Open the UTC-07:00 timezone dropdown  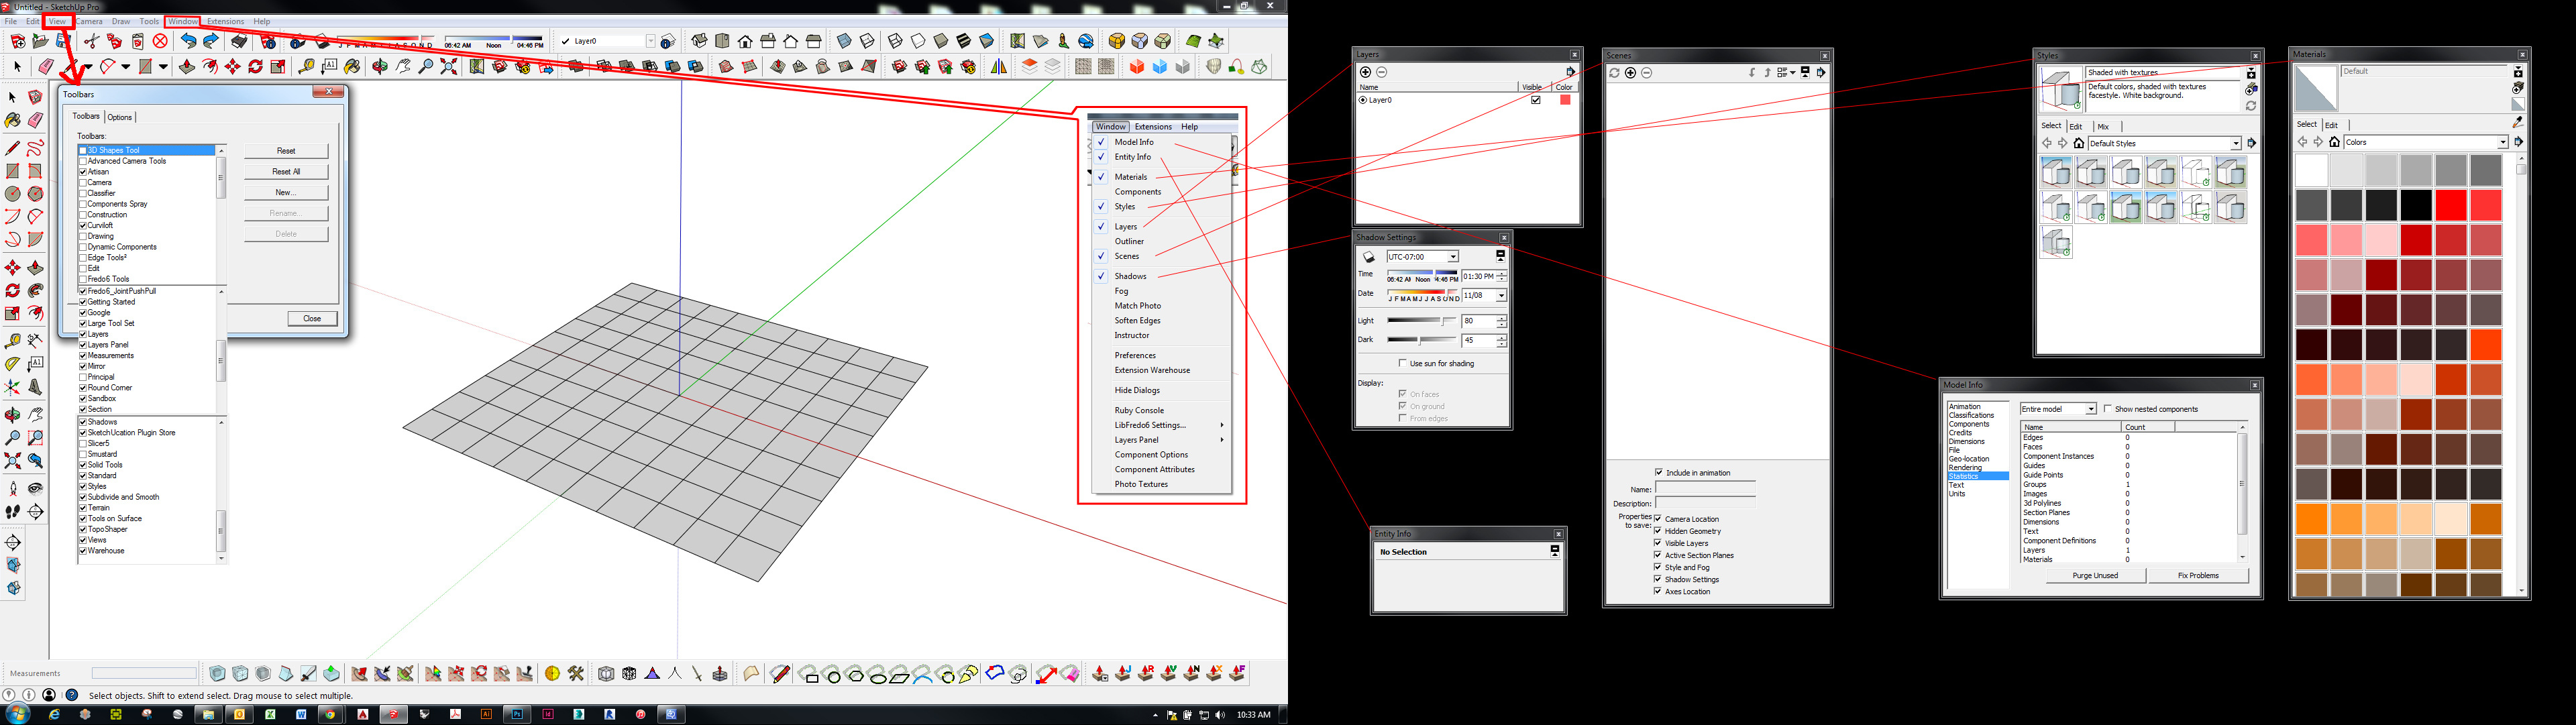[x=1452, y=256]
